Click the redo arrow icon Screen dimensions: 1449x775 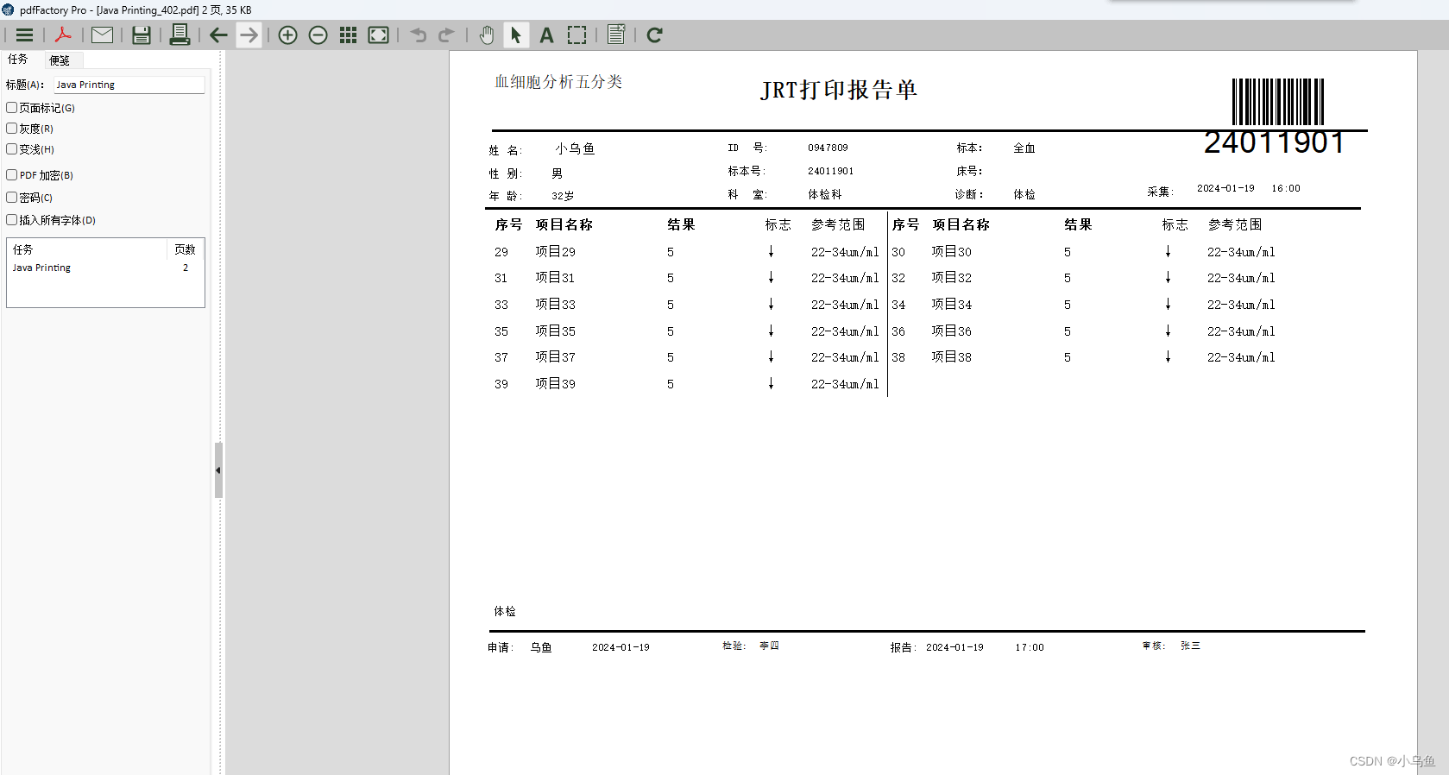446,35
